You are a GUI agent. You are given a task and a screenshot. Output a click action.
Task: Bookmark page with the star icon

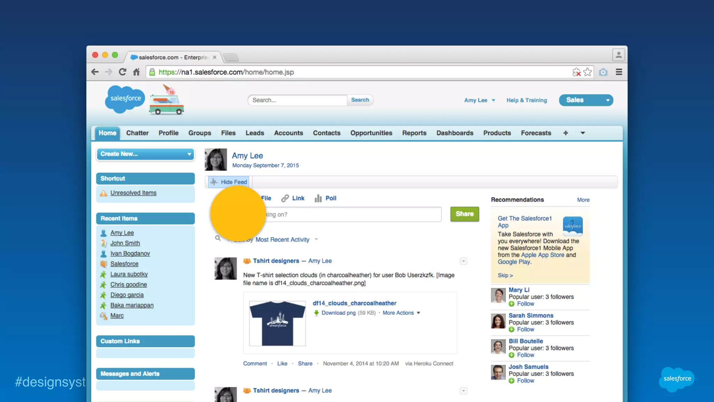tap(587, 72)
